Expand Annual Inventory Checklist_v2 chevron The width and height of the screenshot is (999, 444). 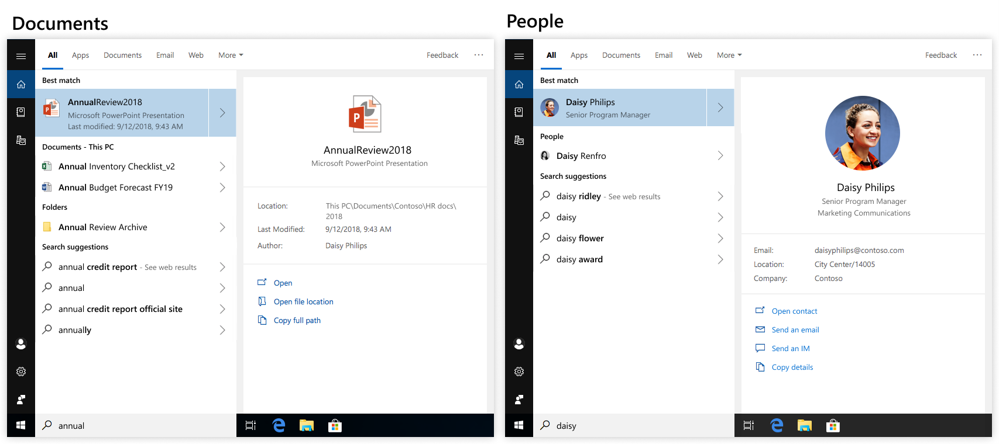[x=222, y=166]
